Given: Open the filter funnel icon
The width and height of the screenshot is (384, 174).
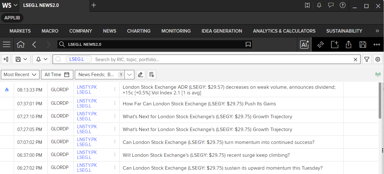Looking at the screenshot, I should [x=366, y=59].
